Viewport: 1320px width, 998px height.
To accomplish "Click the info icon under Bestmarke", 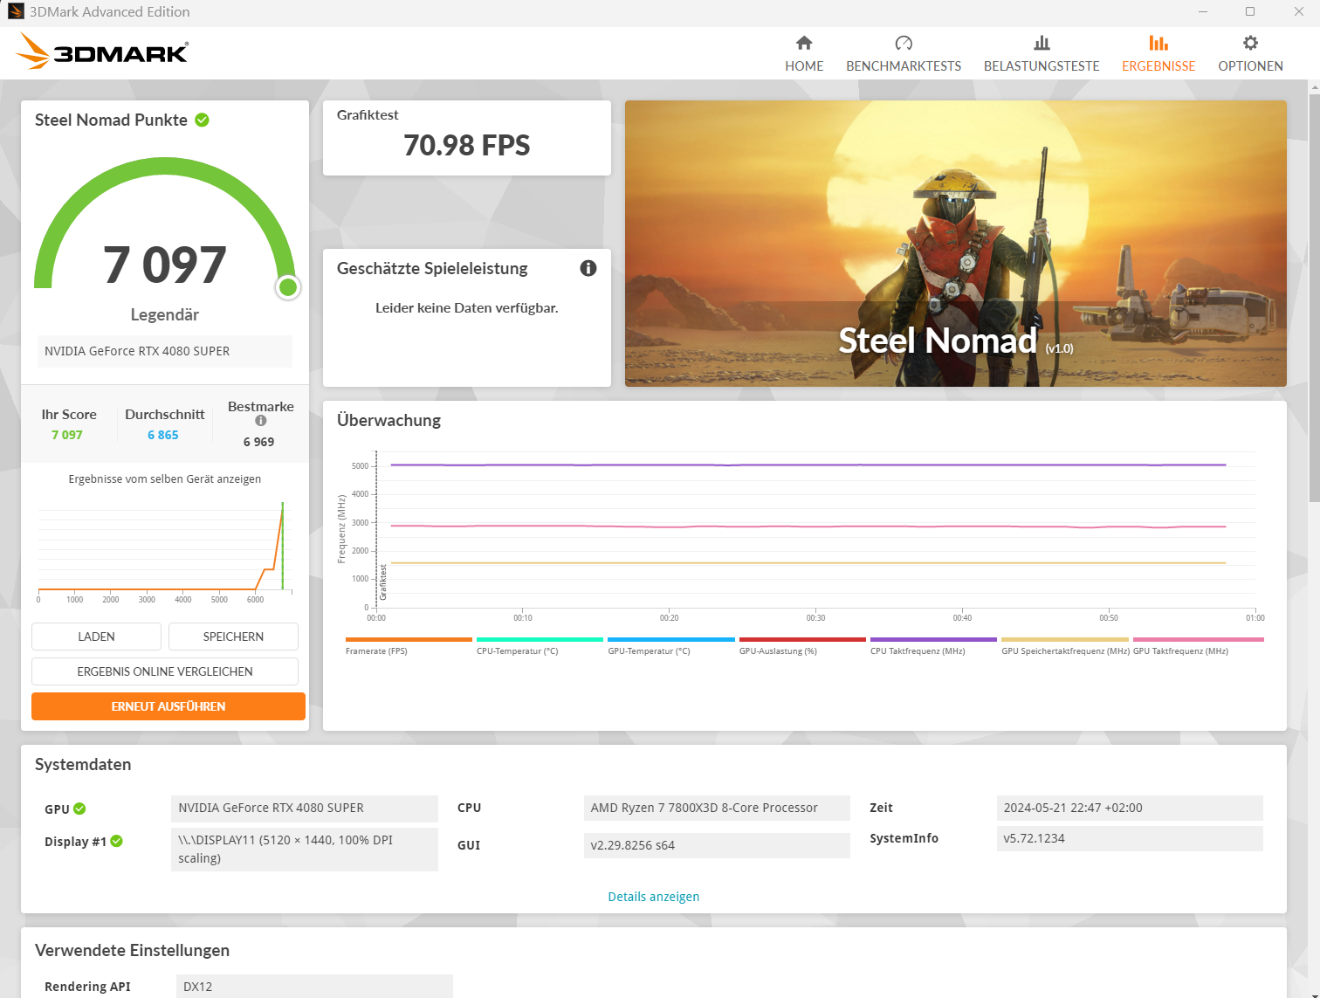I will tap(260, 420).
